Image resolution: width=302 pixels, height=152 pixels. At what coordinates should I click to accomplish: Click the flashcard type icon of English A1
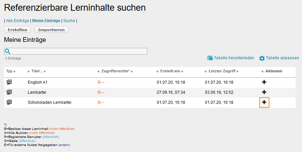(9, 82)
